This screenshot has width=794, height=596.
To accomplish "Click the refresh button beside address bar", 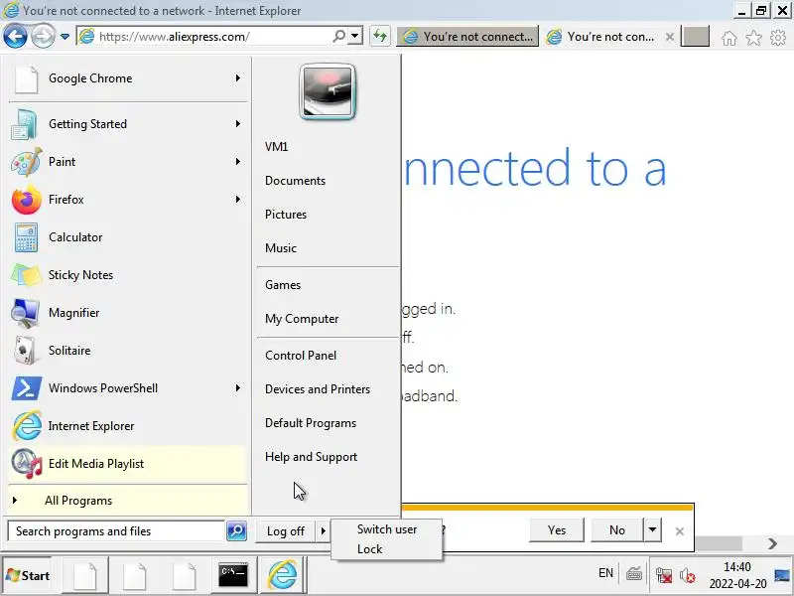I will (380, 37).
